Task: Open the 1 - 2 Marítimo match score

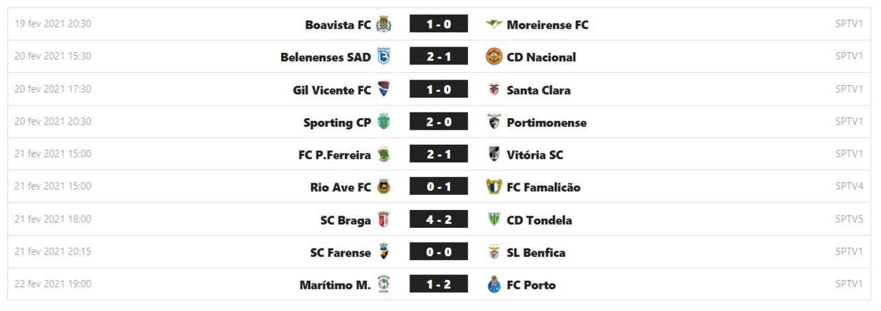Action: tap(438, 284)
